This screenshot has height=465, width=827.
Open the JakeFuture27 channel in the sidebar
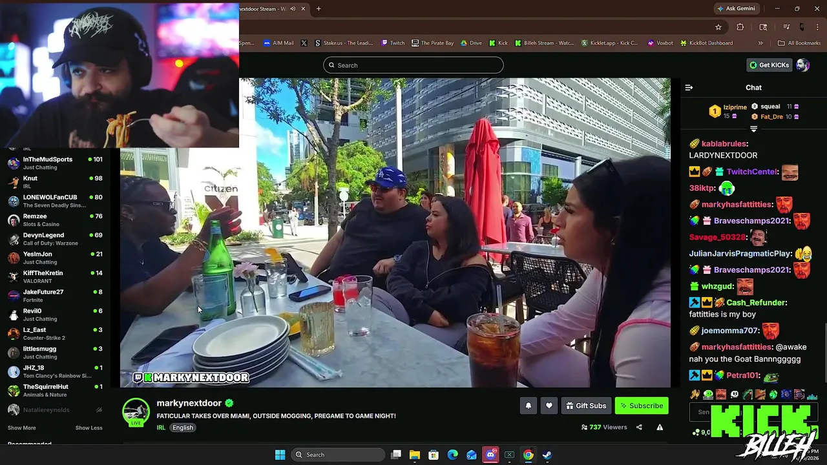click(55, 296)
